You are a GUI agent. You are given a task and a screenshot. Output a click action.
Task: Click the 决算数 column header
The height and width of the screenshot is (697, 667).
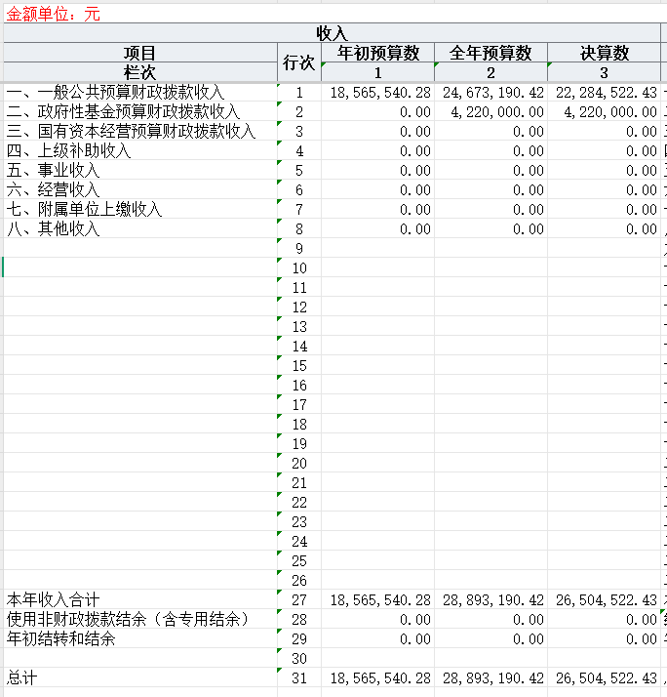pos(604,54)
